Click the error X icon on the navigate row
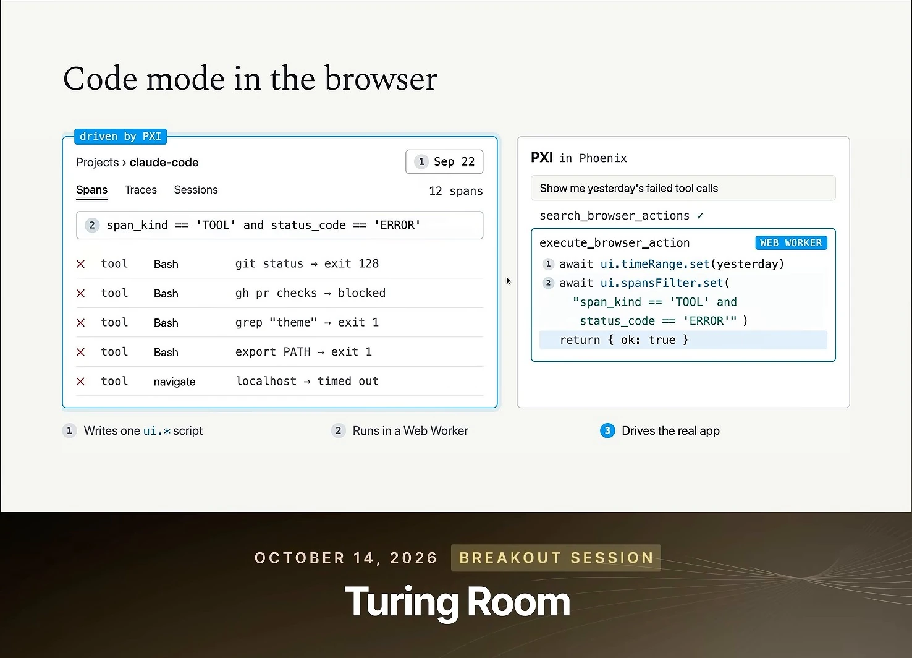This screenshot has width=912, height=658. 80,382
